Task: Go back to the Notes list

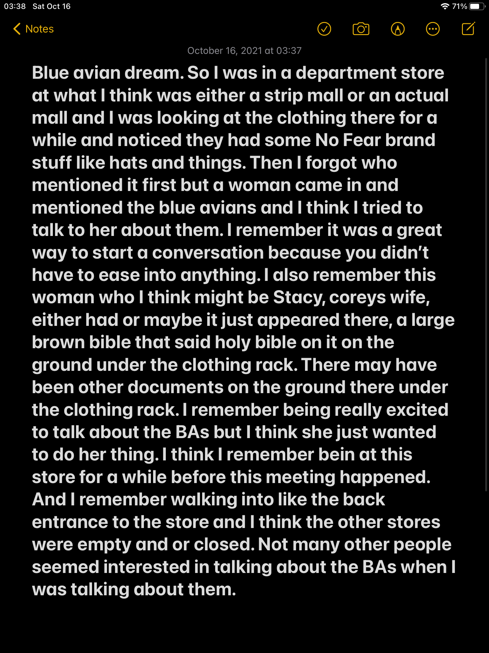Action: click(39, 29)
